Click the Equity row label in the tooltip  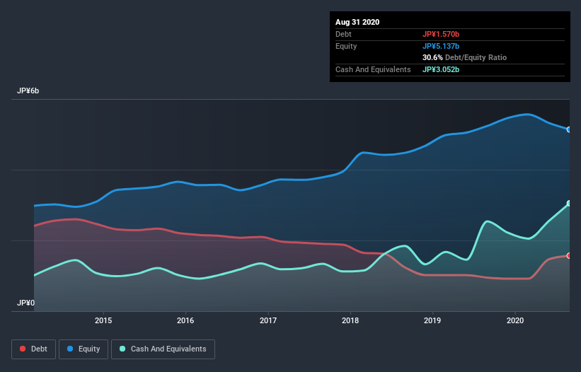[346, 46]
